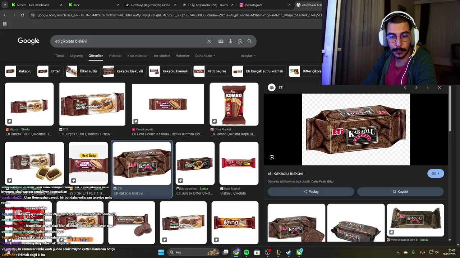Screen dimensions: 460x258
Task: Open the on-screen keyboard icon in search box
Action: 221,41
